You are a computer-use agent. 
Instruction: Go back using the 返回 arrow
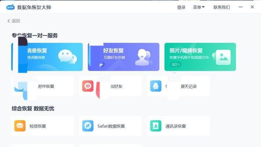pyautogui.click(x=14, y=21)
